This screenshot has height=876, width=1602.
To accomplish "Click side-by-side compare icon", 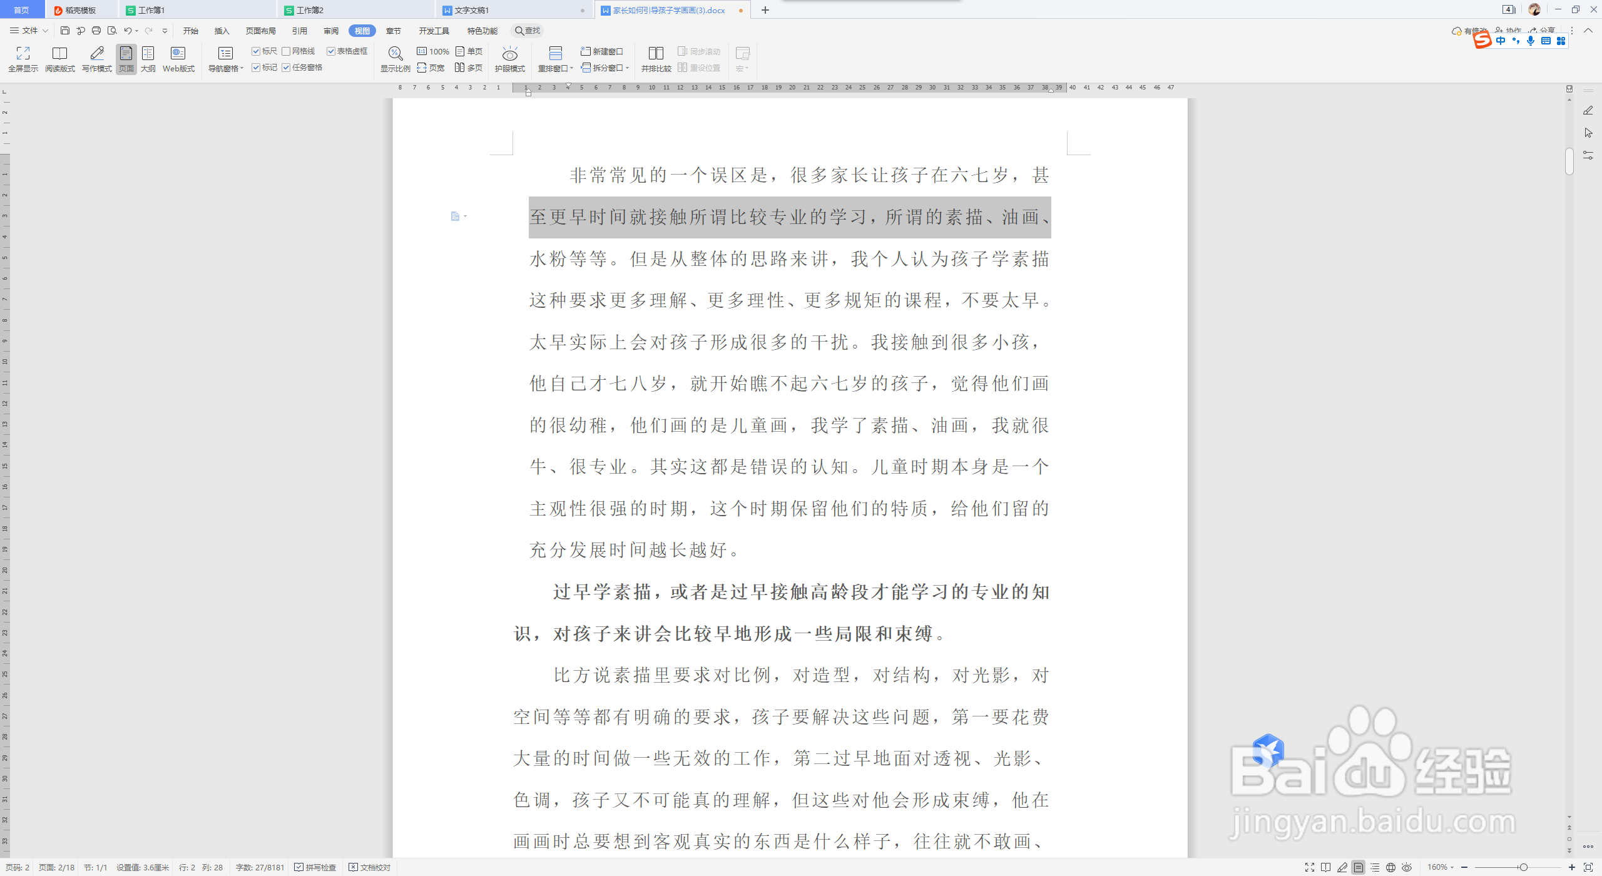I will tap(656, 59).
